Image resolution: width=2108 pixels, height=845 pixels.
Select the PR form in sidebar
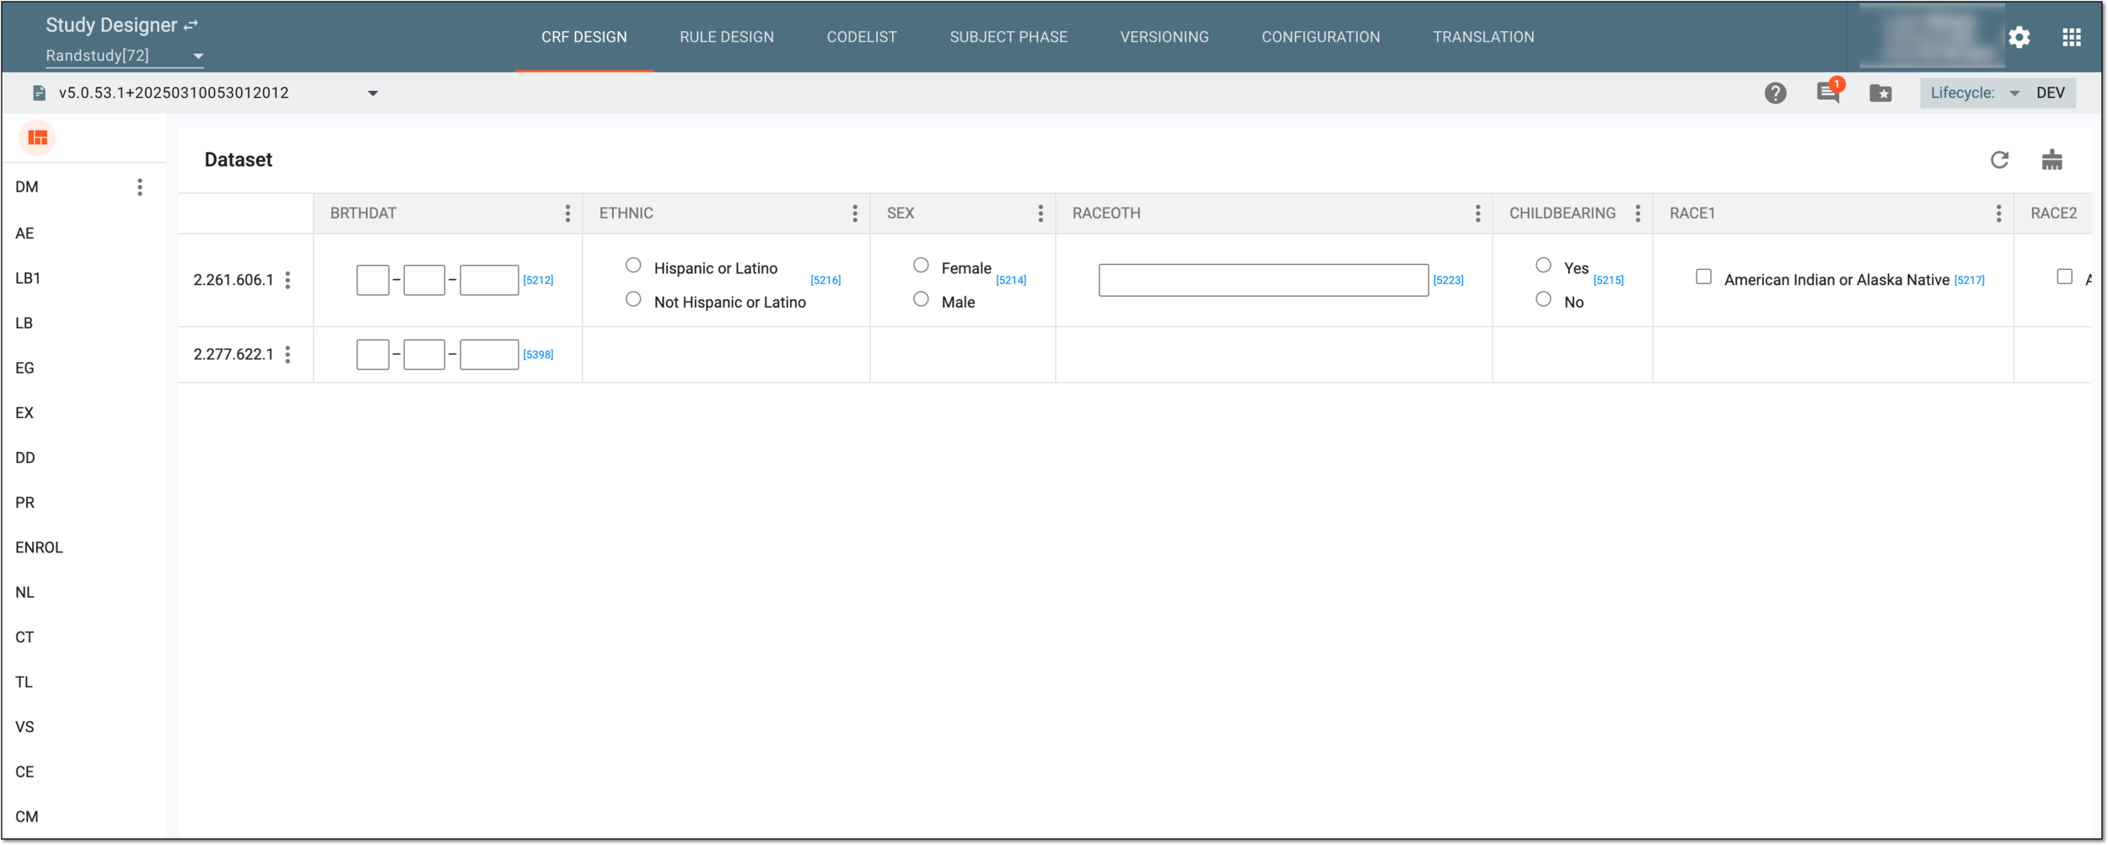click(24, 503)
